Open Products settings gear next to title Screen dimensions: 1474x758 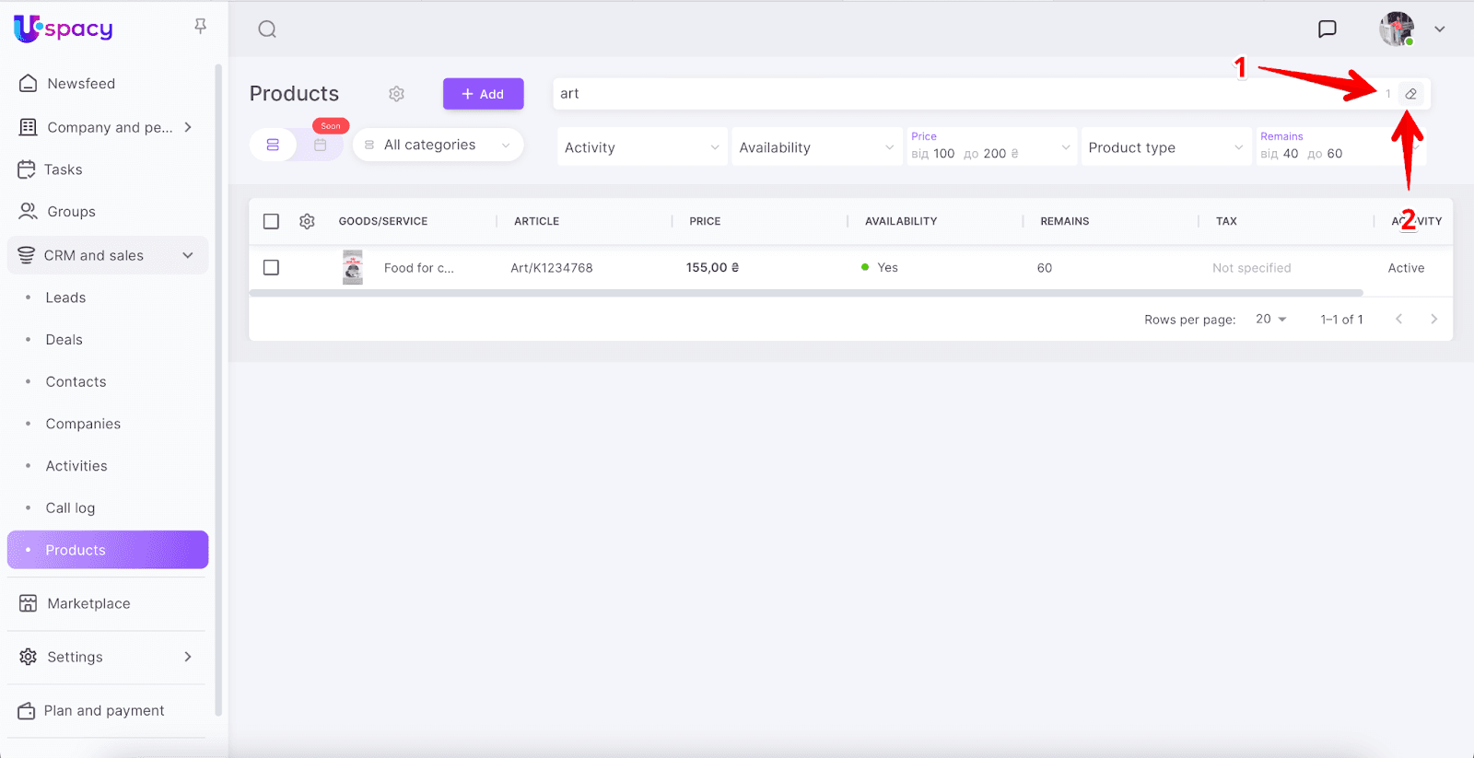(x=396, y=94)
